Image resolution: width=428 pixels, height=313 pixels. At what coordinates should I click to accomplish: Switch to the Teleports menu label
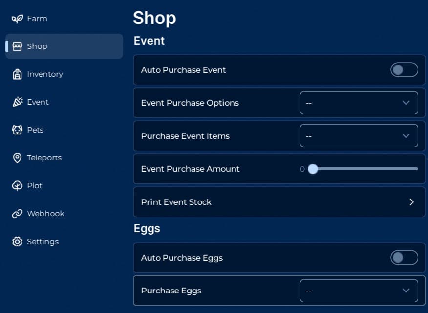pos(44,158)
